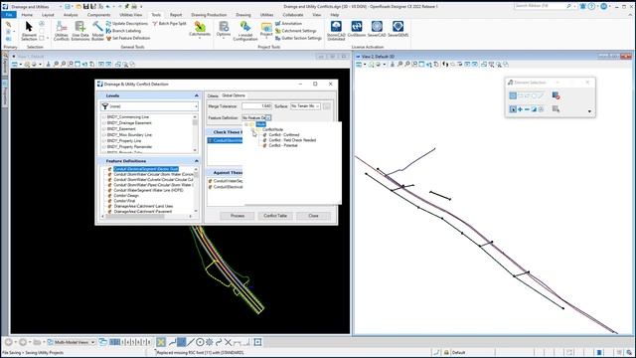Activate StormCAD Unlimited license

(336, 31)
